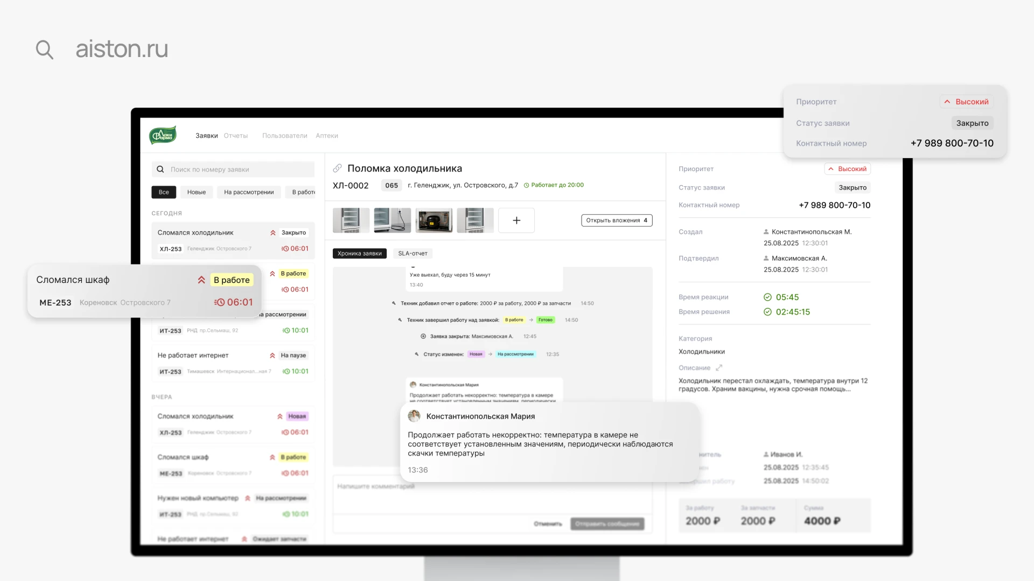Switch to the "SLA-отчет" tab
The height and width of the screenshot is (581, 1034).
tap(413, 253)
